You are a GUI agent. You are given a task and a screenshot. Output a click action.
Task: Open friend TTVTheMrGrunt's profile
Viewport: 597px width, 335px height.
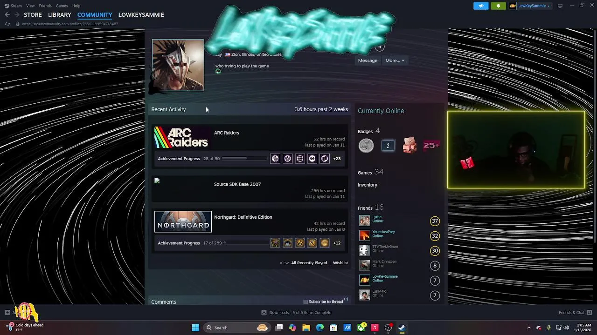tap(385, 247)
